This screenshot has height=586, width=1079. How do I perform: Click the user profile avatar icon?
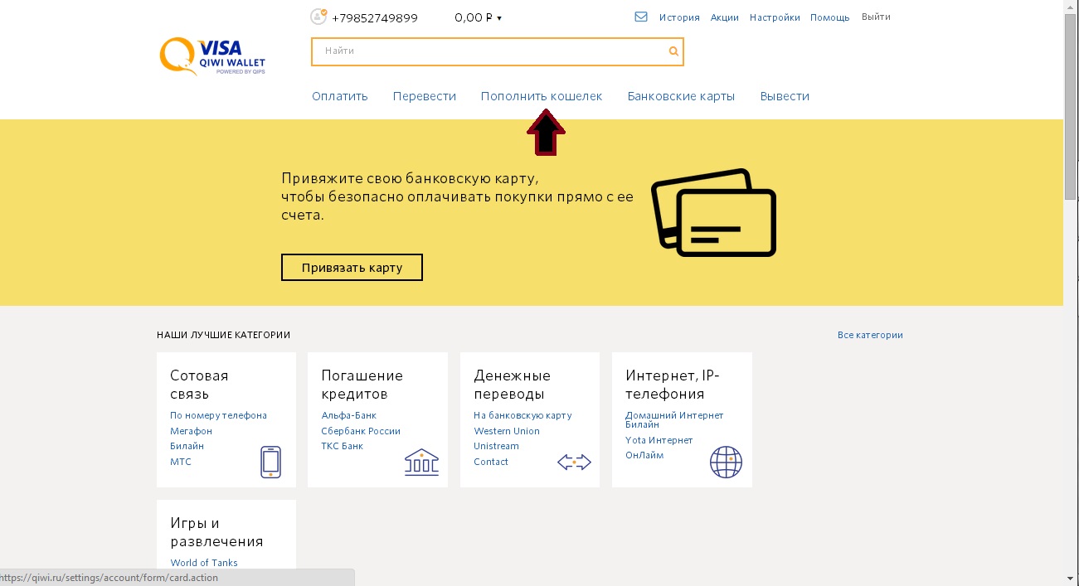[318, 17]
